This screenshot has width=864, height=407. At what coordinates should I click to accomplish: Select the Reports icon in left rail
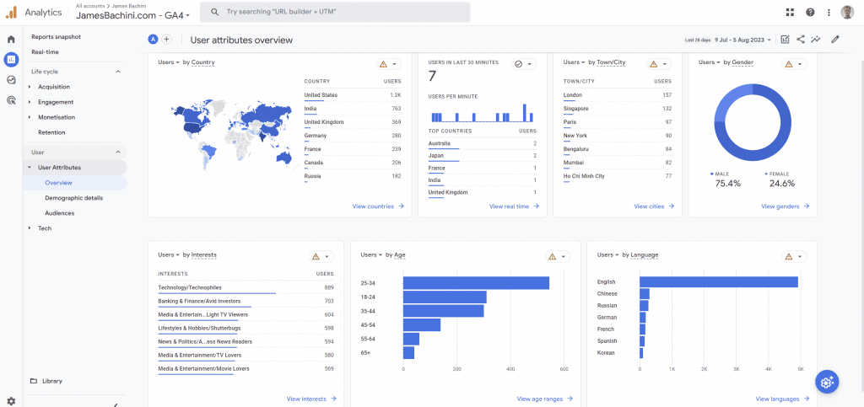click(11, 59)
